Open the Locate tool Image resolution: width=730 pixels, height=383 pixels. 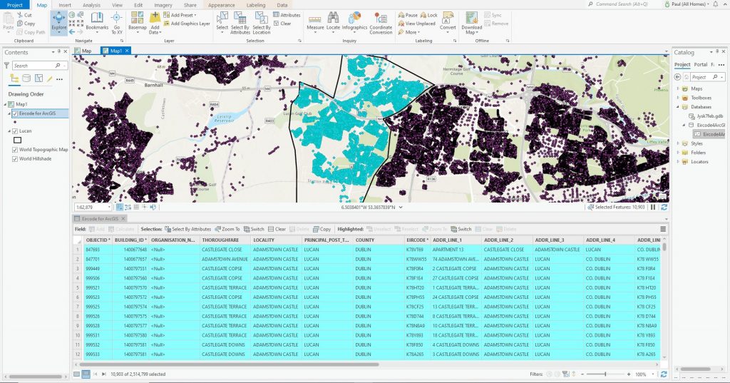tap(334, 21)
